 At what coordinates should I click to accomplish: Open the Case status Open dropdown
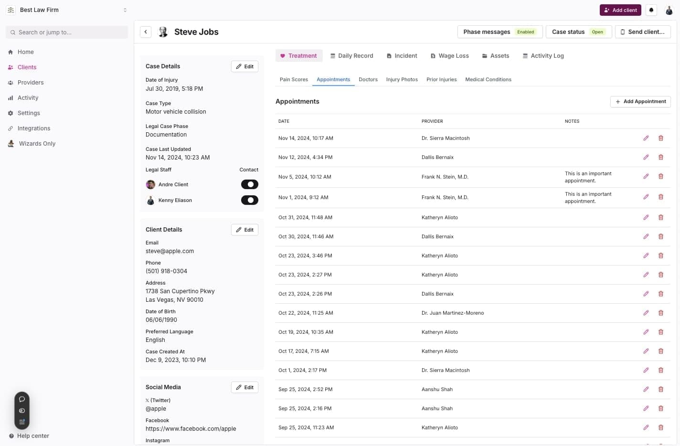pos(579,32)
